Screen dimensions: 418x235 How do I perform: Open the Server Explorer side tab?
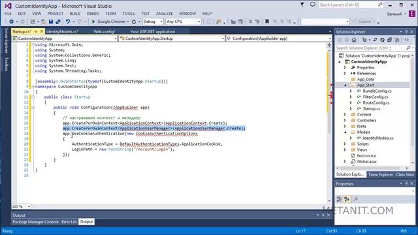tap(6, 40)
